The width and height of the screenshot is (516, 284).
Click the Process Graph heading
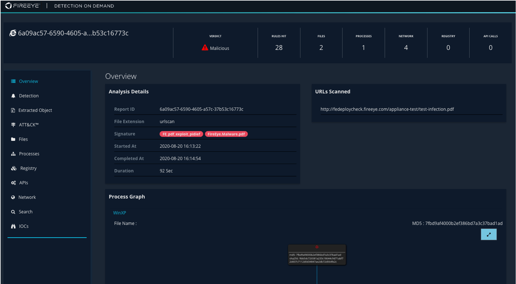pos(127,197)
